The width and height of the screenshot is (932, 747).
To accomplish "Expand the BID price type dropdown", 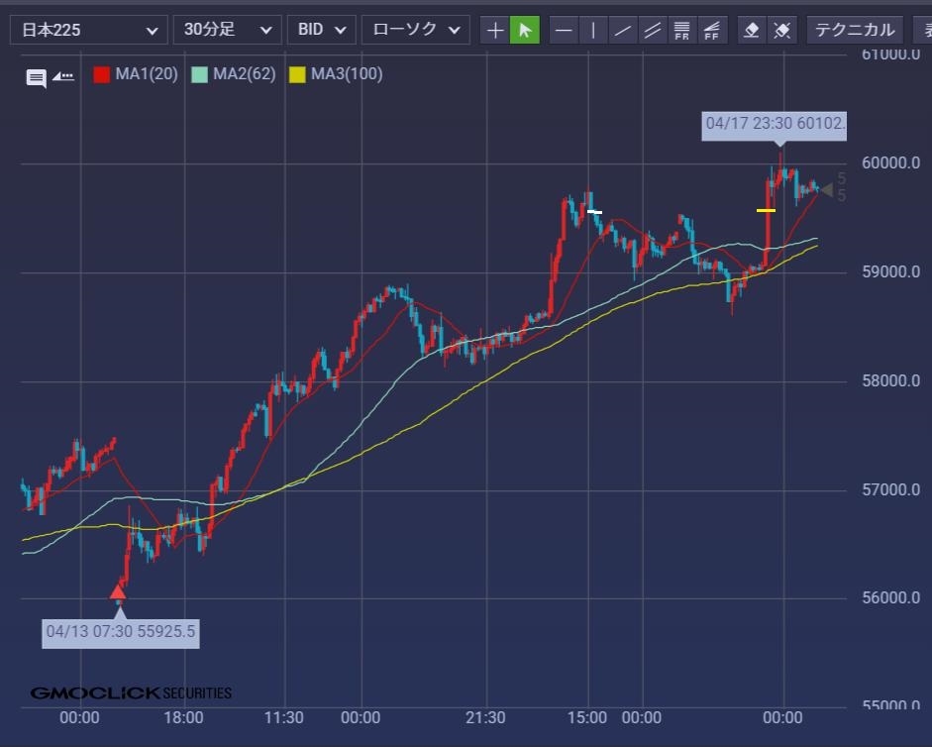I will pos(322,30).
